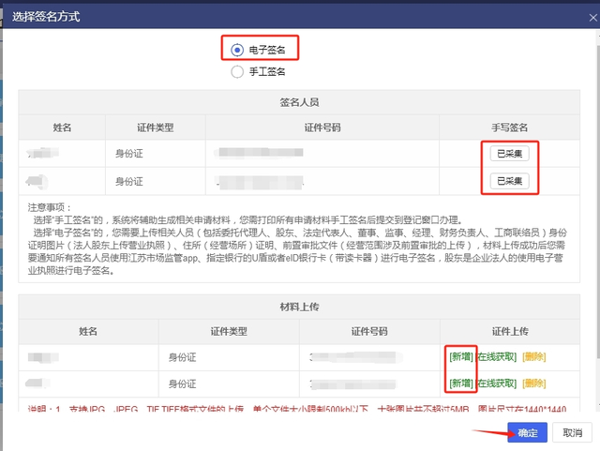This screenshot has width=600, height=451.
Task: Click 在线获取 in first upload row
Action: [497, 356]
